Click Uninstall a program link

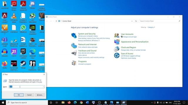[85, 64]
